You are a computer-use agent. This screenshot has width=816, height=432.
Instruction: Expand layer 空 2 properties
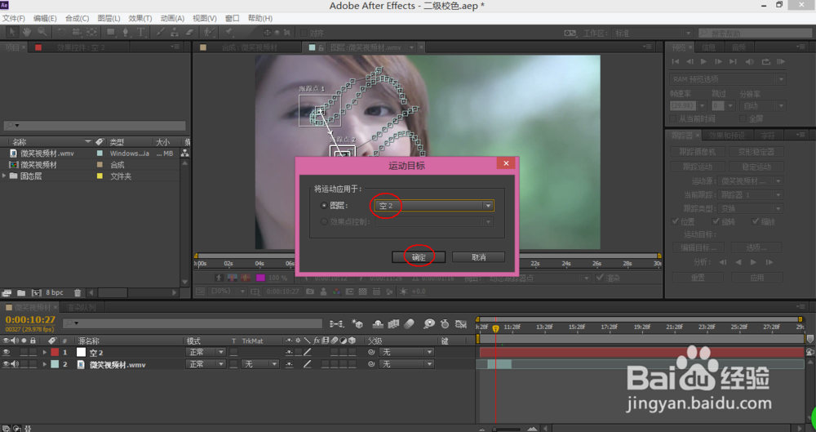coord(45,352)
